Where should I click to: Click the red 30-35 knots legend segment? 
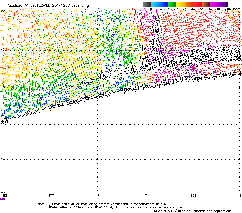tap(198, 4)
